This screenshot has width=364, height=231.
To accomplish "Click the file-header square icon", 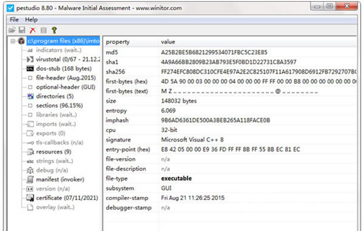I will pyautogui.click(x=30, y=78).
